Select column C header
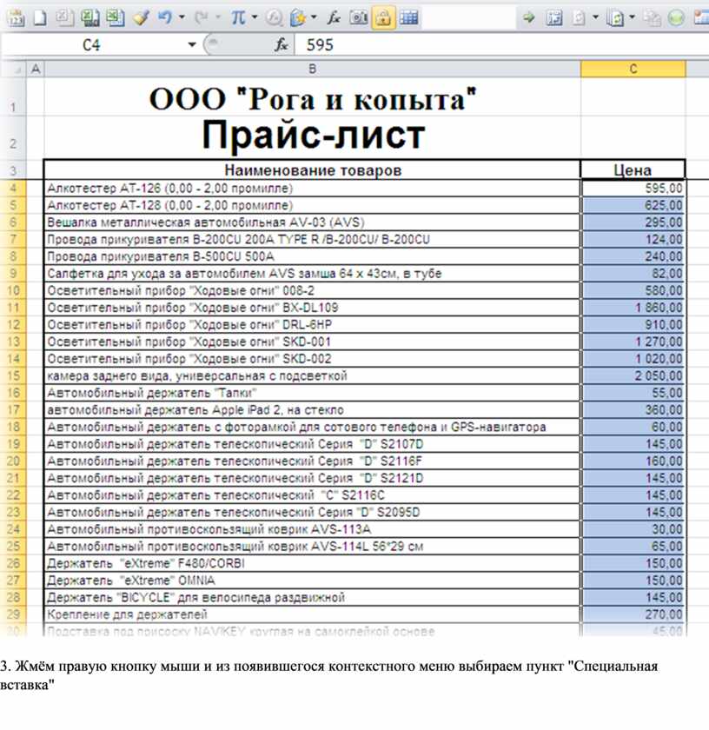709x730 pixels. point(633,70)
